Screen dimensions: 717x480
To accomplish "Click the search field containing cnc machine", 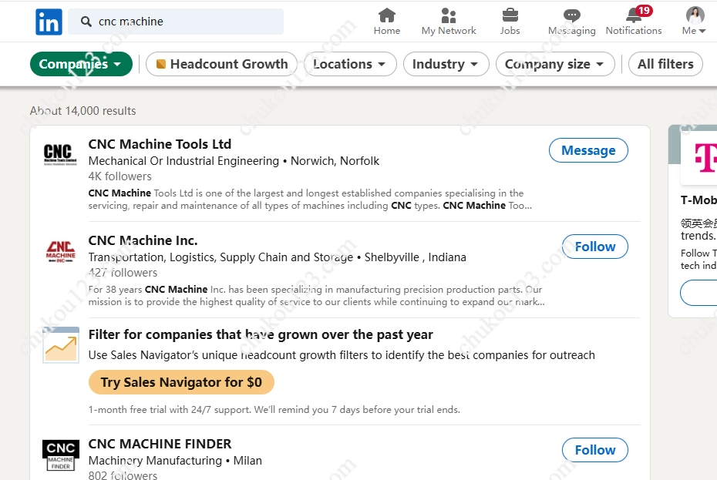I will click(185, 22).
